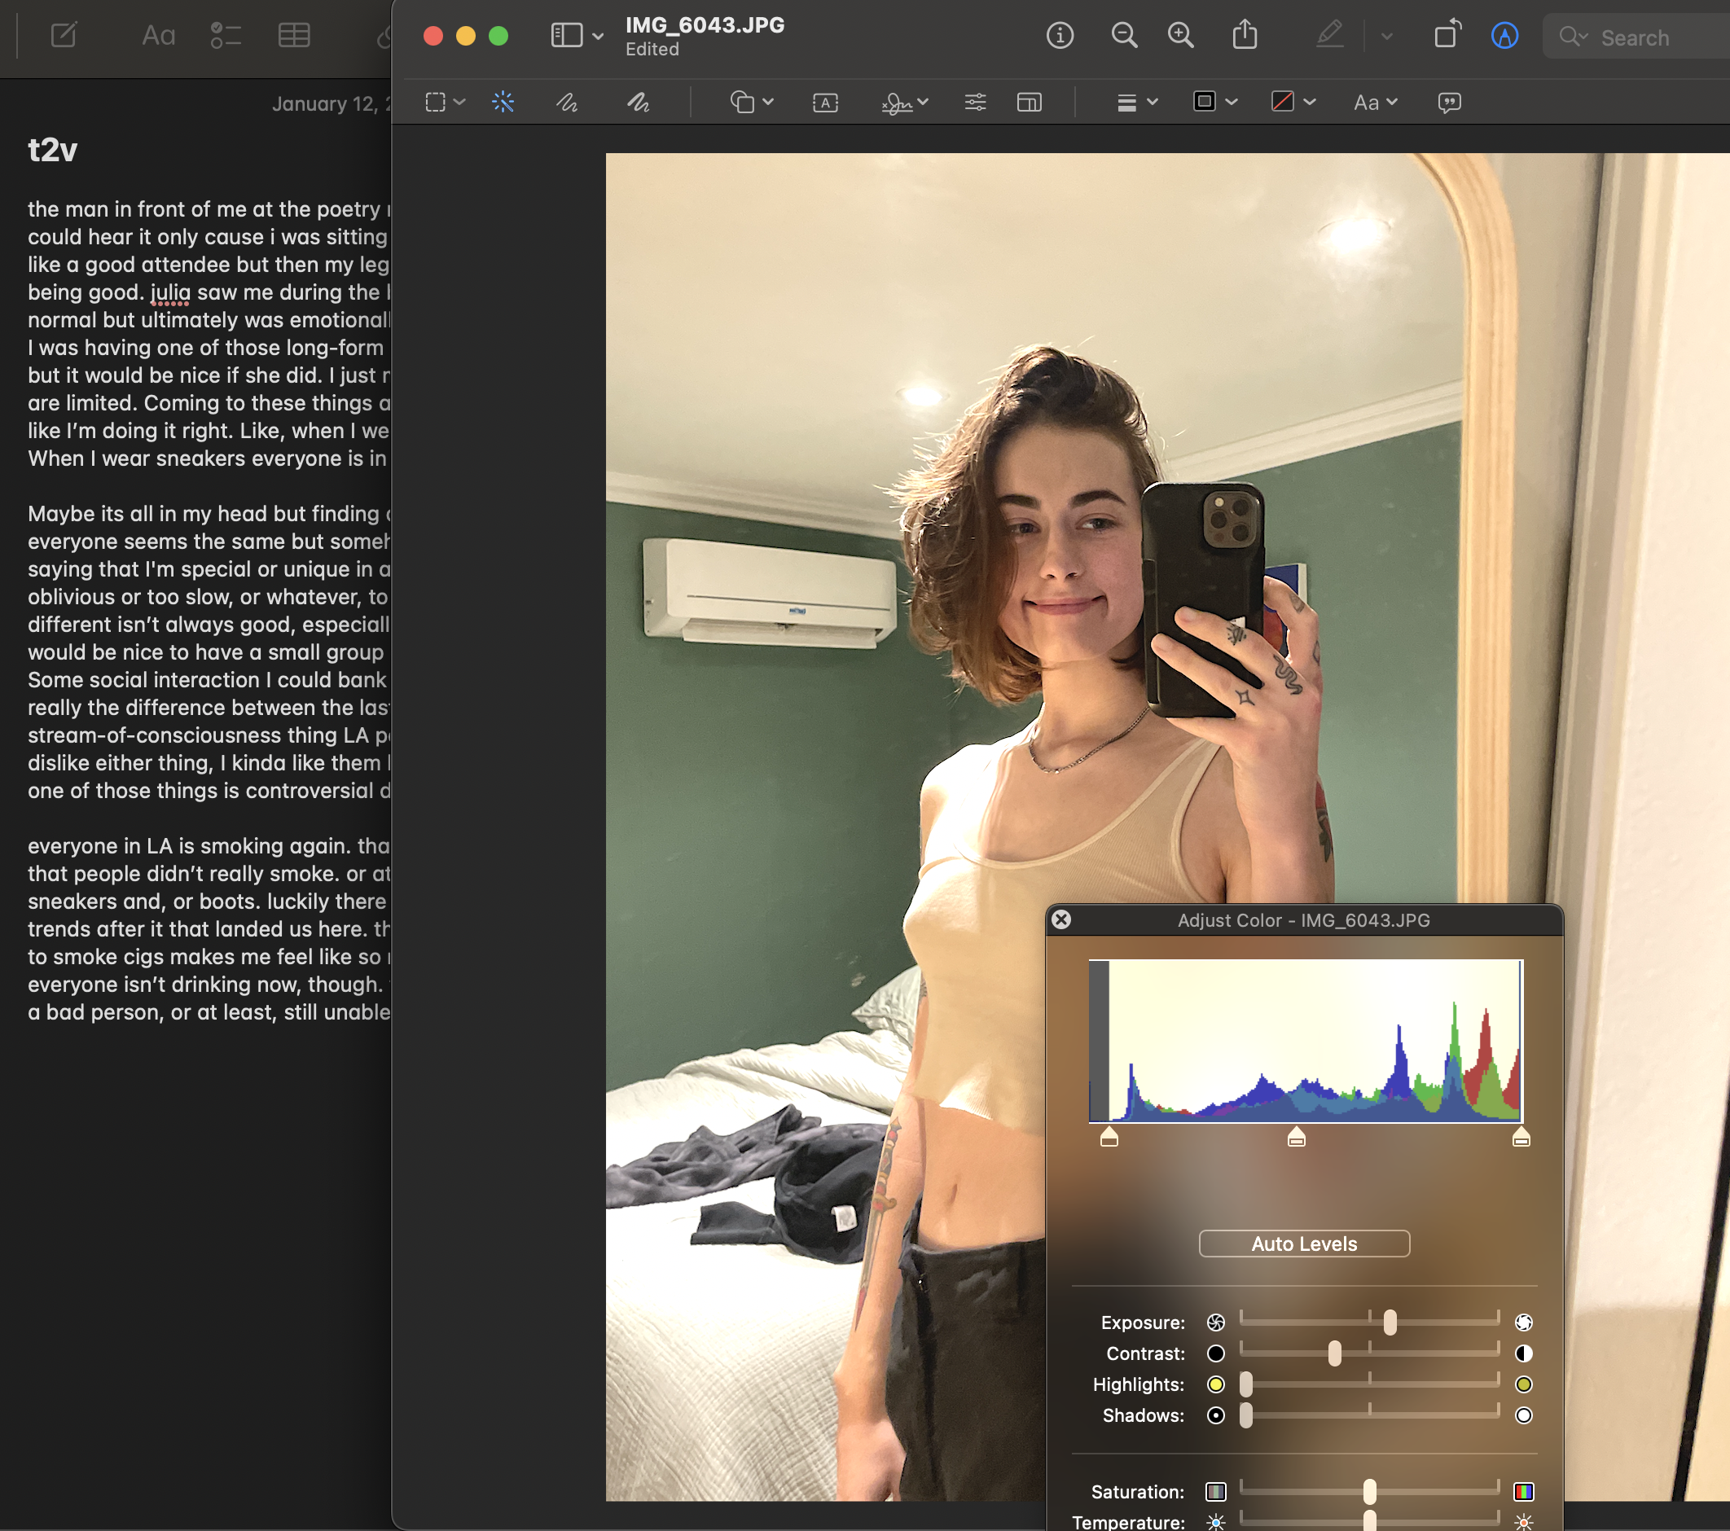Open the sidebar view menu
Image resolution: width=1730 pixels, height=1531 pixels.
[x=577, y=36]
